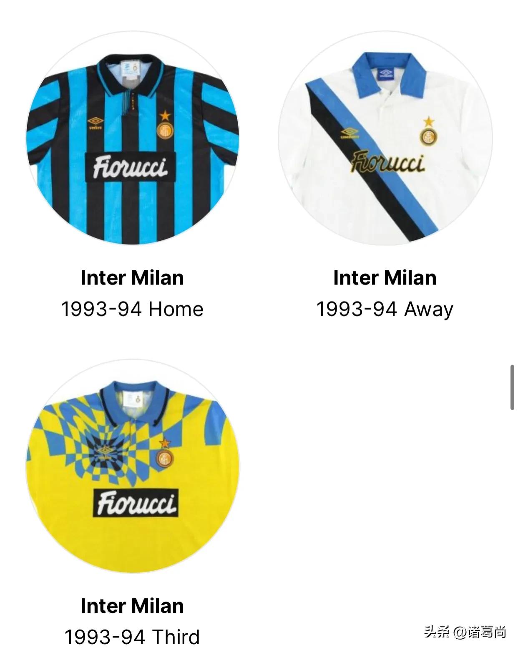The height and width of the screenshot is (650, 518).
Task: Click the Inter crest on home shirt
Action: 165,130
